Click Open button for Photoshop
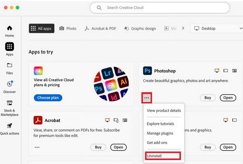Screen dimensions: 243x164 pyautogui.click(x=228, y=98)
